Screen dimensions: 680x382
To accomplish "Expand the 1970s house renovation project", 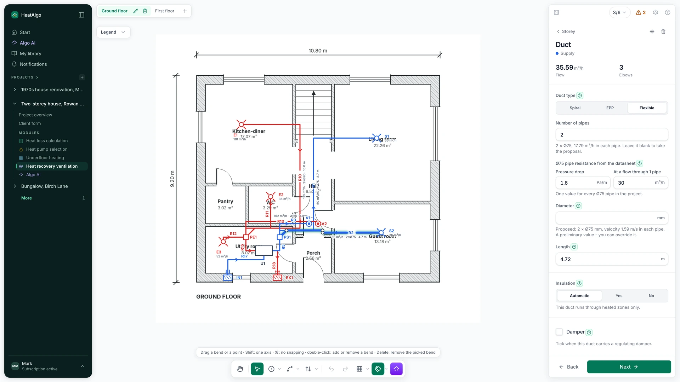I will point(15,90).
